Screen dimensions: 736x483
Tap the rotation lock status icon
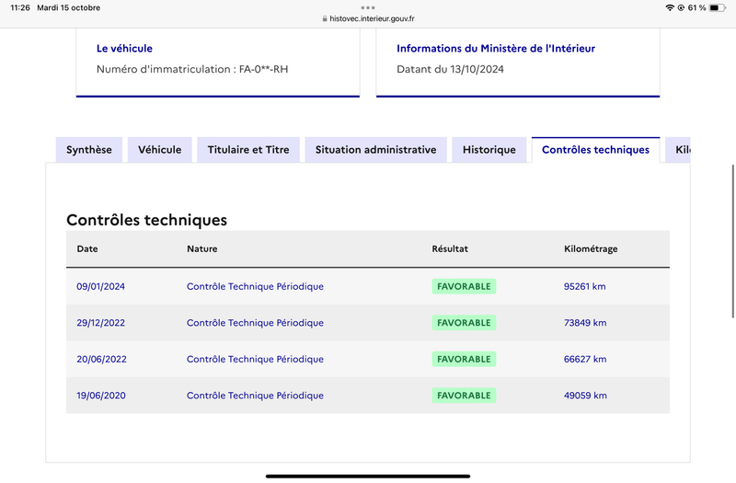(681, 7)
